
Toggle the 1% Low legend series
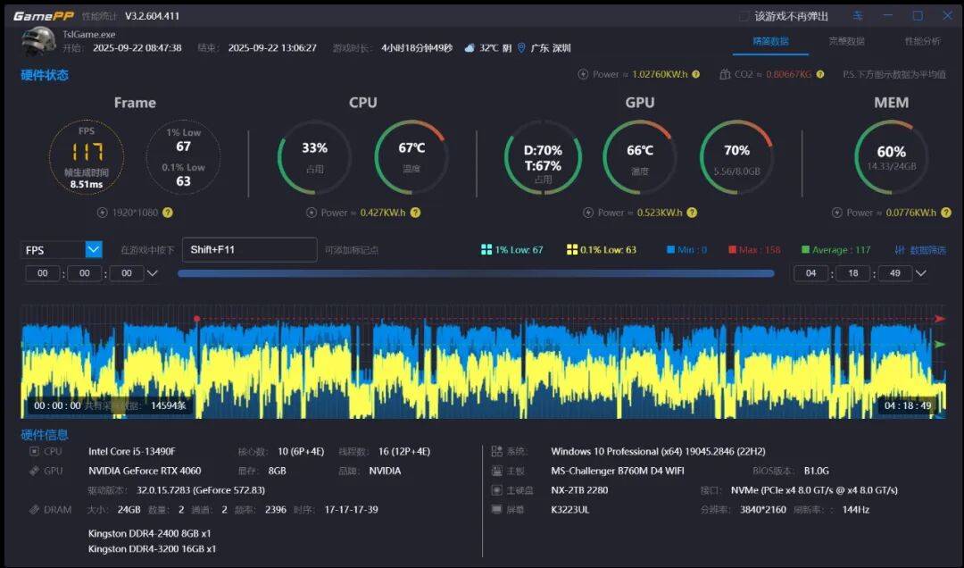tap(511, 250)
